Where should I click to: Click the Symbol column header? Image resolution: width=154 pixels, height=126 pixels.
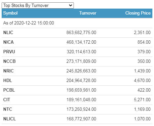click(11, 13)
